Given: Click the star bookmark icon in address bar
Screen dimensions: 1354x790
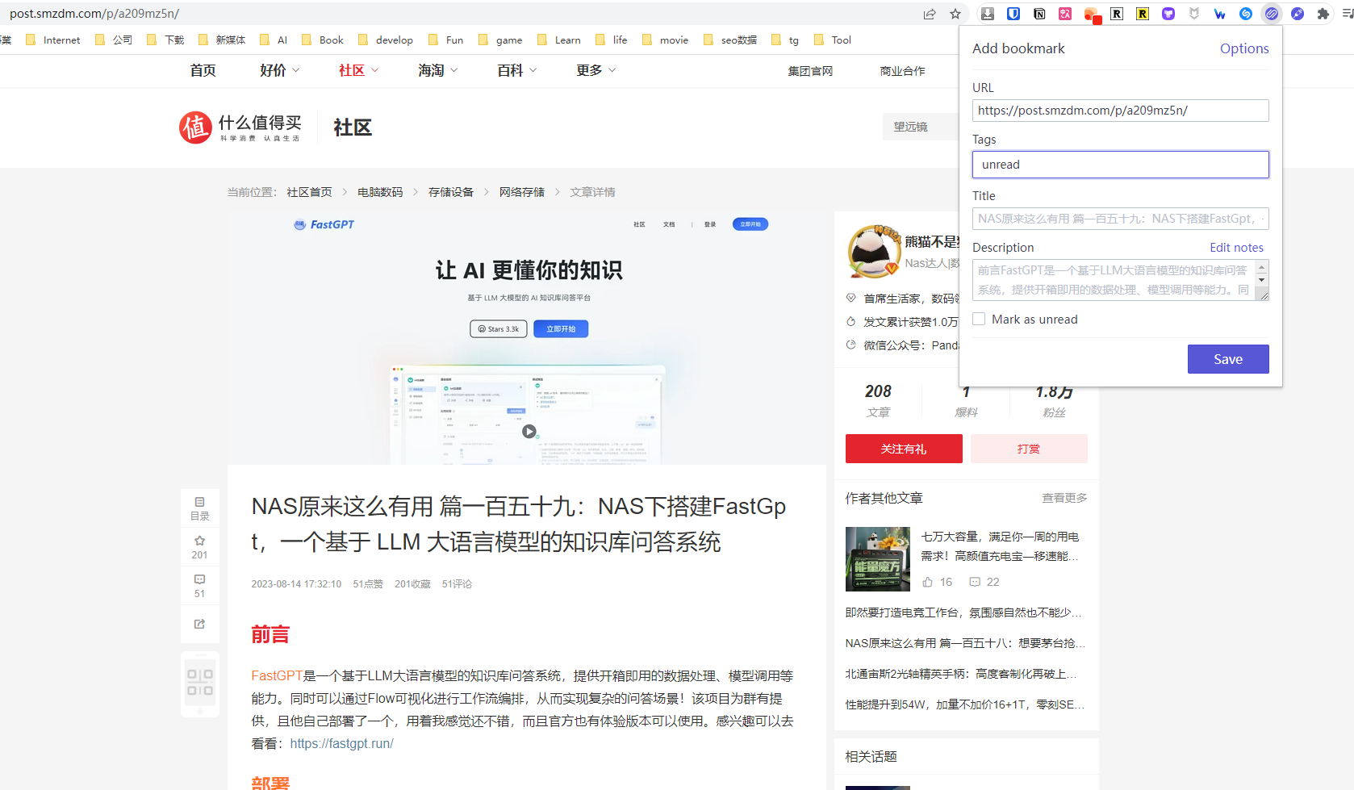Looking at the screenshot, I should tap(955, 14).
